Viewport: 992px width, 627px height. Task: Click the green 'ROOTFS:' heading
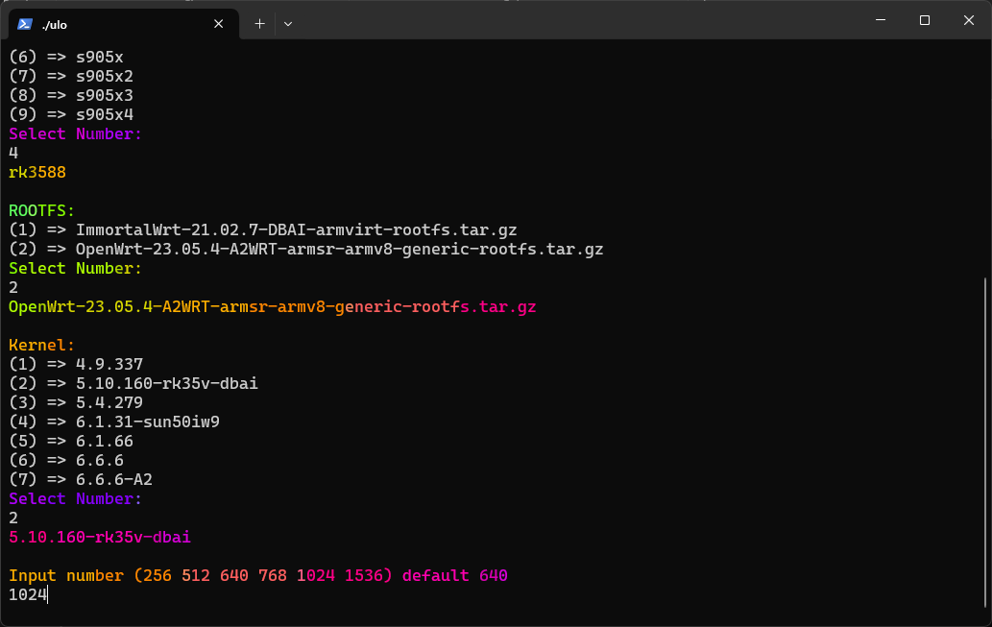41,210
